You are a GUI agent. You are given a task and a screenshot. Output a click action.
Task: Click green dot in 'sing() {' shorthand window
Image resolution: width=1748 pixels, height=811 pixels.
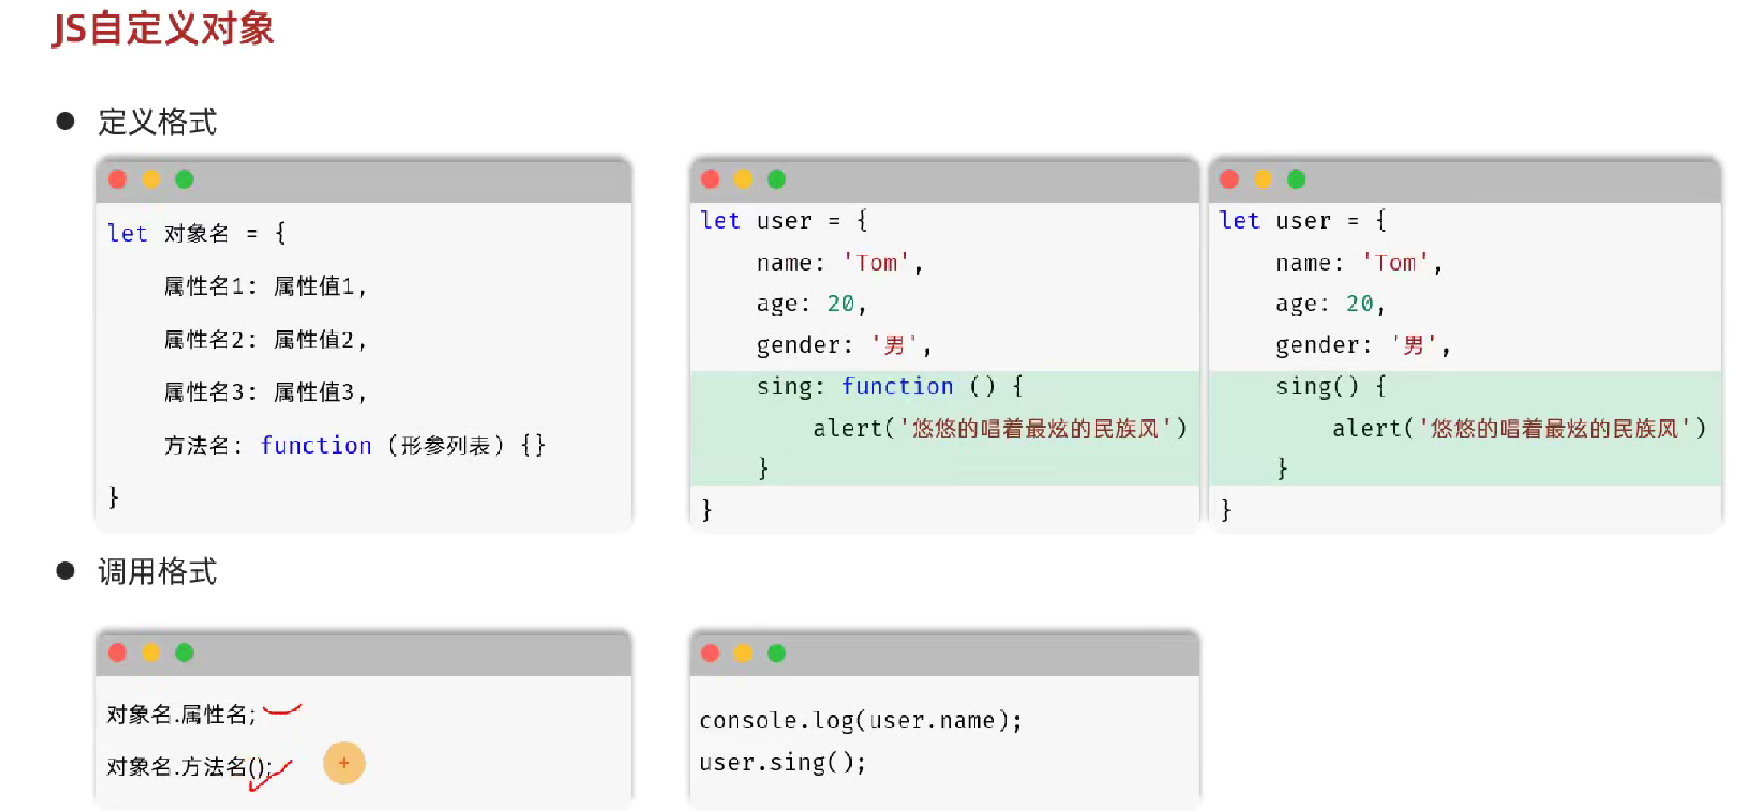[x=1296, y=179]
